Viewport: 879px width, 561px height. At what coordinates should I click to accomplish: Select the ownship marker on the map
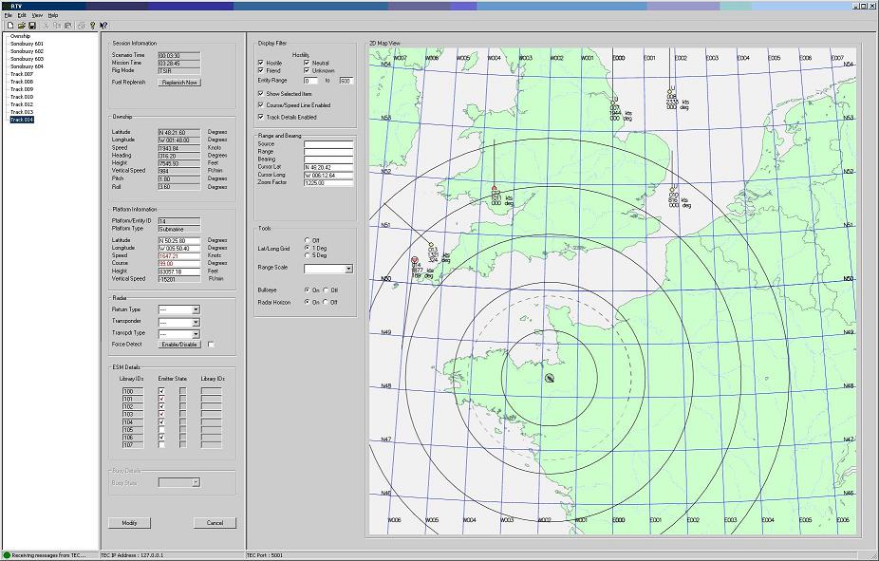point(550,378)
